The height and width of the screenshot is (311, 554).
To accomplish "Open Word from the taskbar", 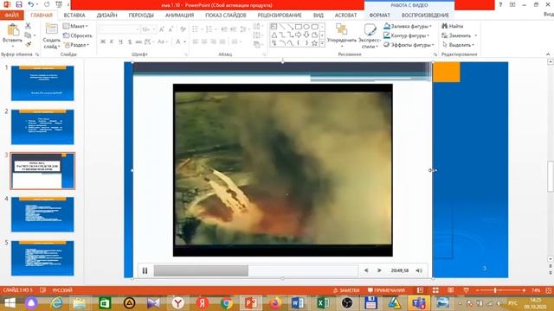I will [298, 303].
